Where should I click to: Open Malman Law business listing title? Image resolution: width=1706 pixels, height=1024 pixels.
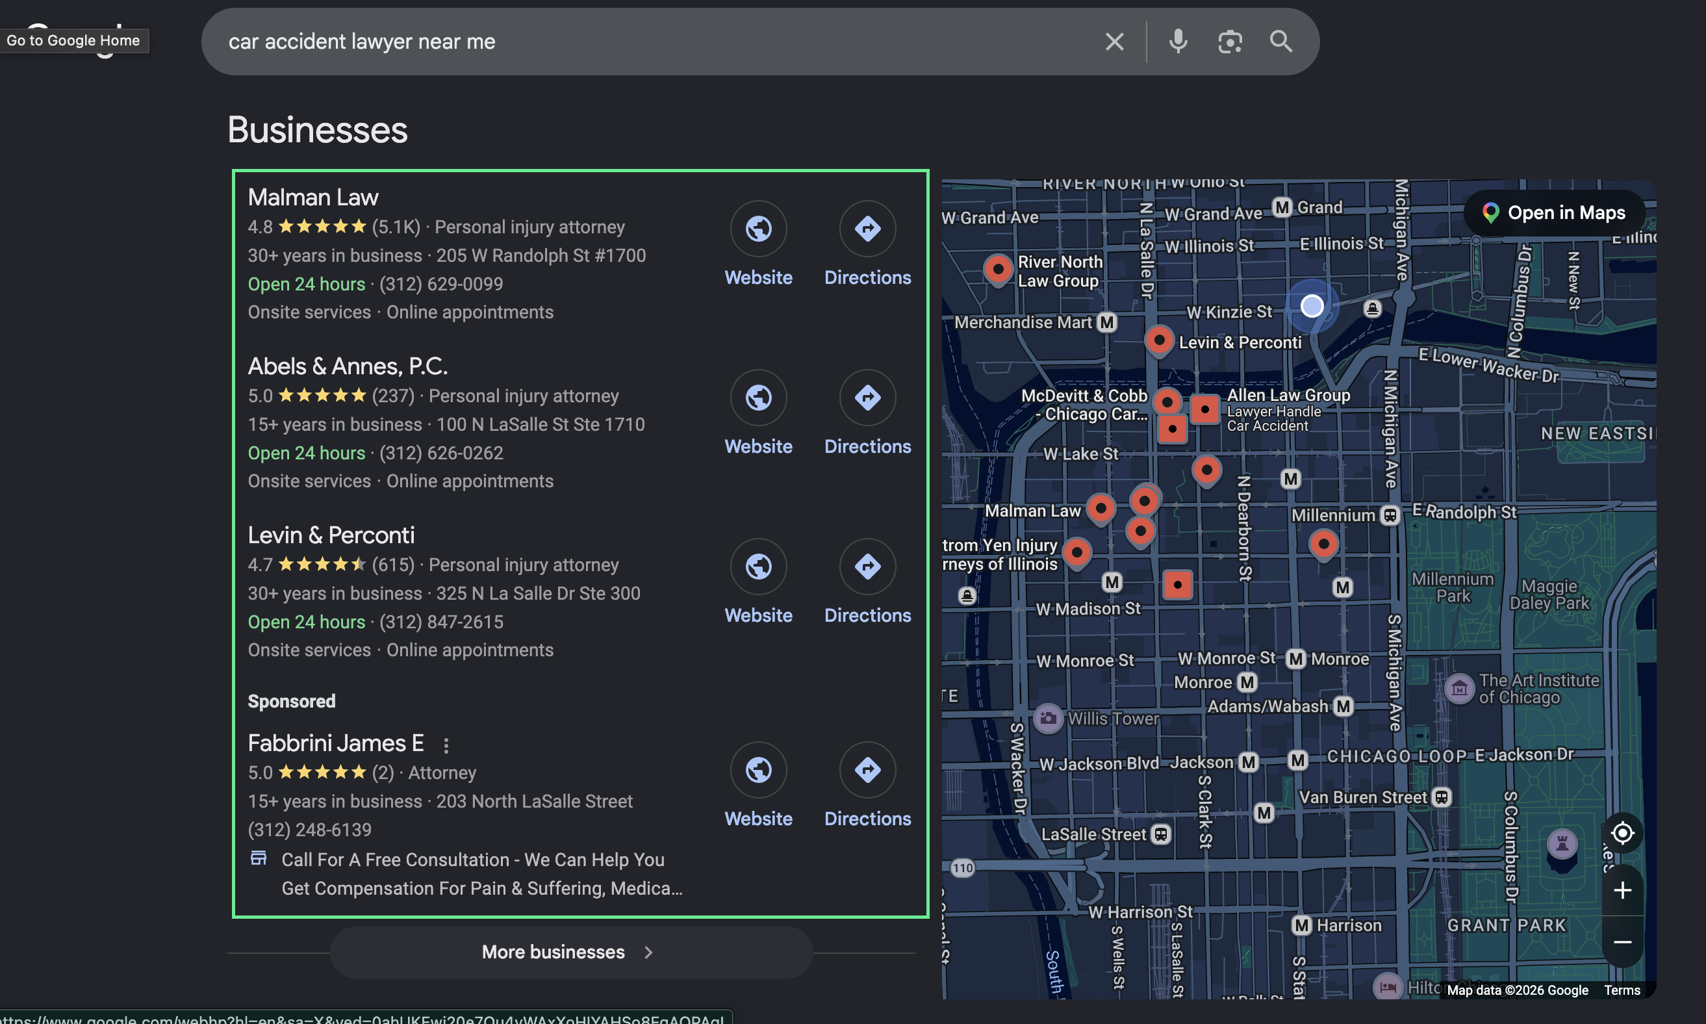(x=313, y=198)
